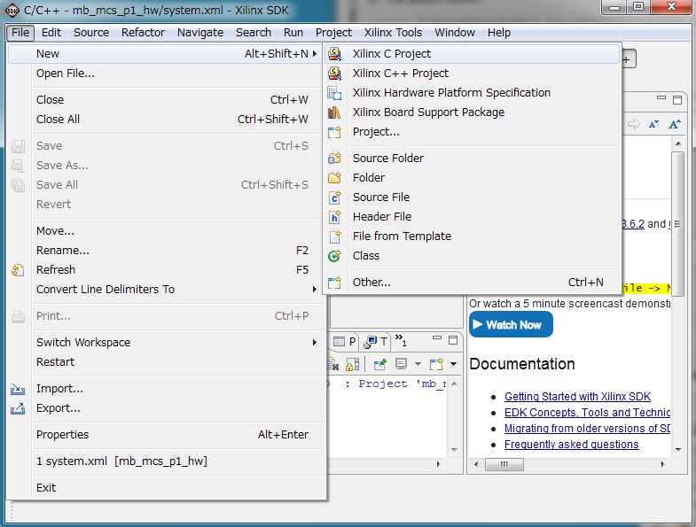Image resolution: width=696 pixels, height=527 pixels.
Task: Open Properties in File menu
Action: pos(167,435)
